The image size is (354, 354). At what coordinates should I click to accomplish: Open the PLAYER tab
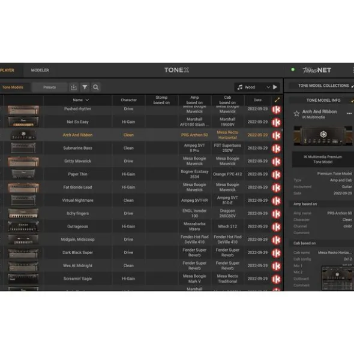point(7,70)
